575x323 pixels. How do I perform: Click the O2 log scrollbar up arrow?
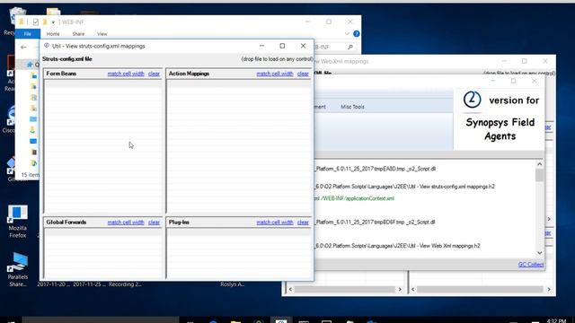click(539, 164)
